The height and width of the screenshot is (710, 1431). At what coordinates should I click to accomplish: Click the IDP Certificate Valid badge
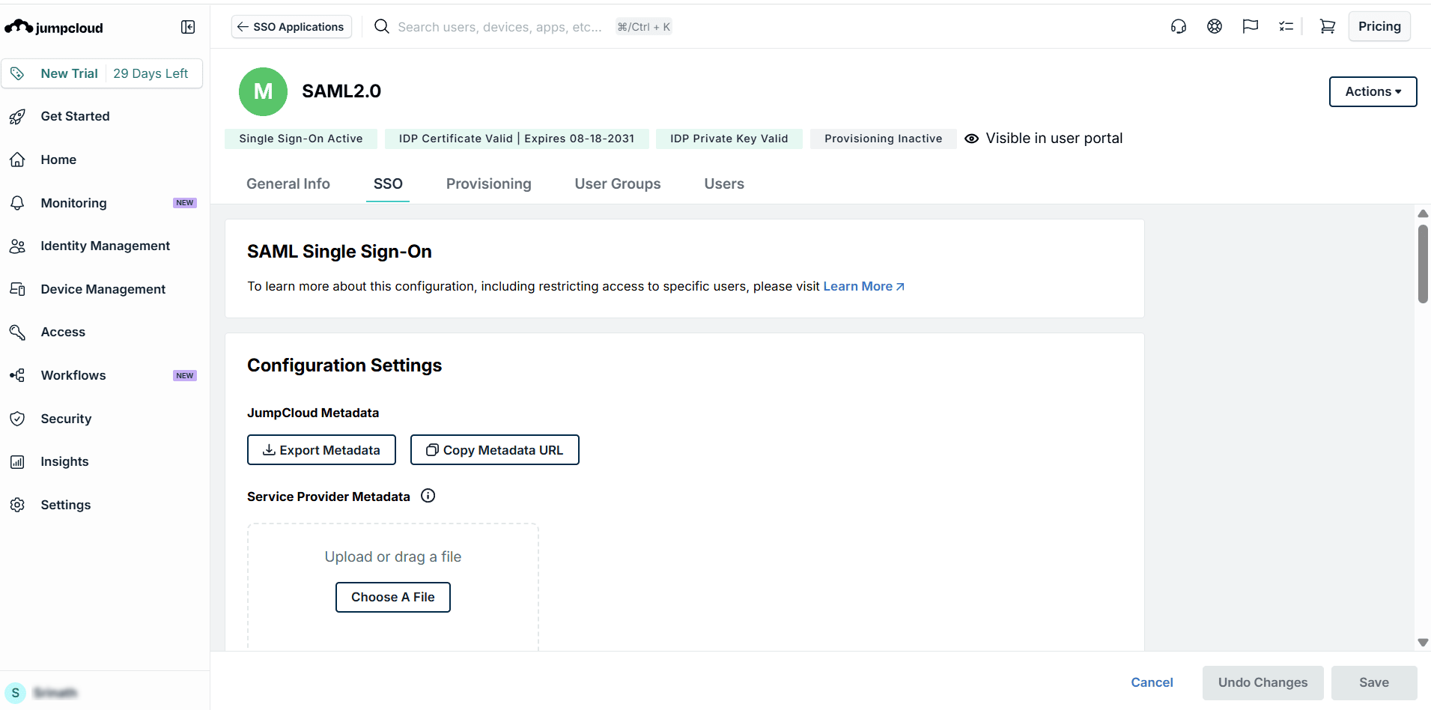coord(517,139)
